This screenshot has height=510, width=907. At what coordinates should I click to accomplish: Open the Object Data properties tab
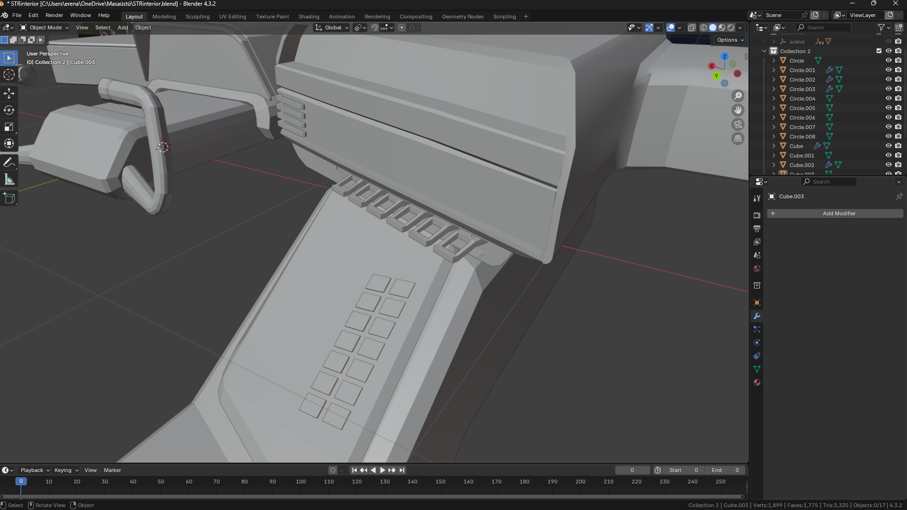point(757,369)
